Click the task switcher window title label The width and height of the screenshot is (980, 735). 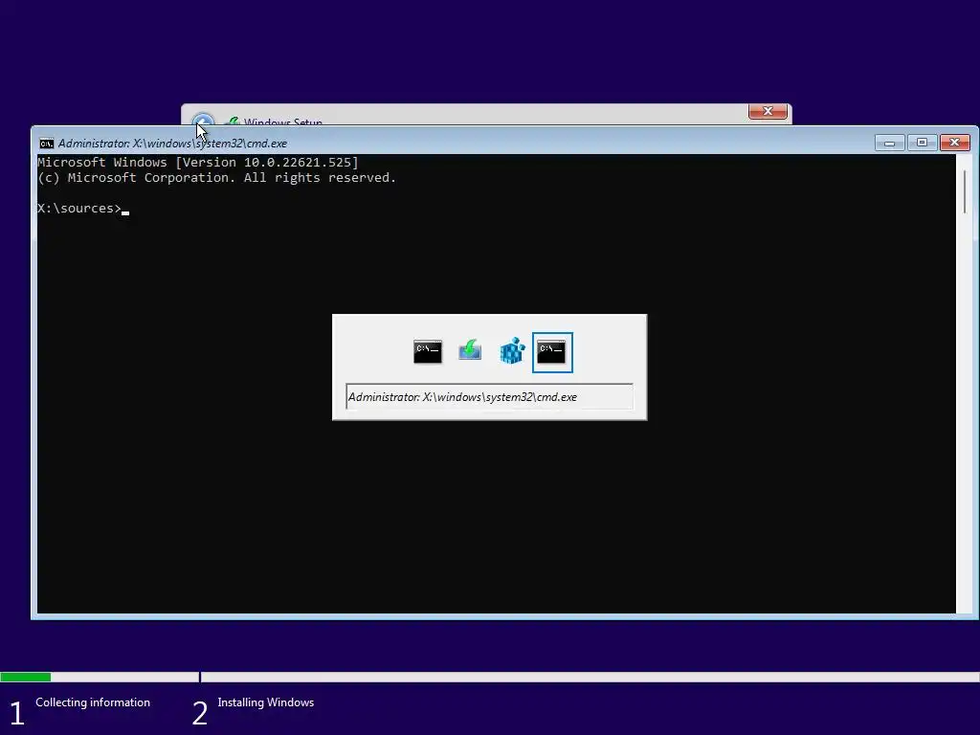tap(489, 397)
